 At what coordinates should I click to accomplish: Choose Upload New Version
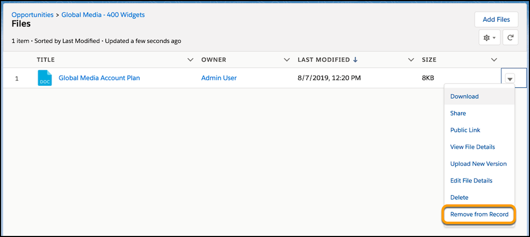[478, 163]
